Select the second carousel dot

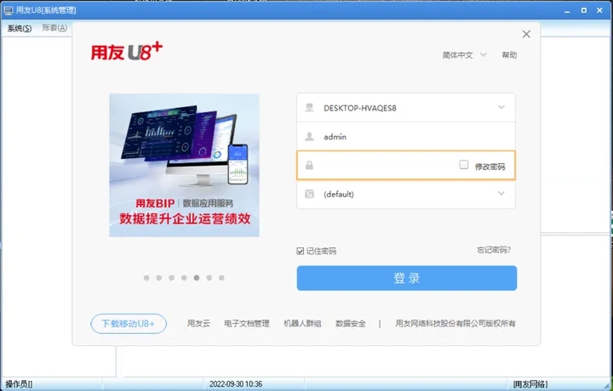(x=159, y=278)
